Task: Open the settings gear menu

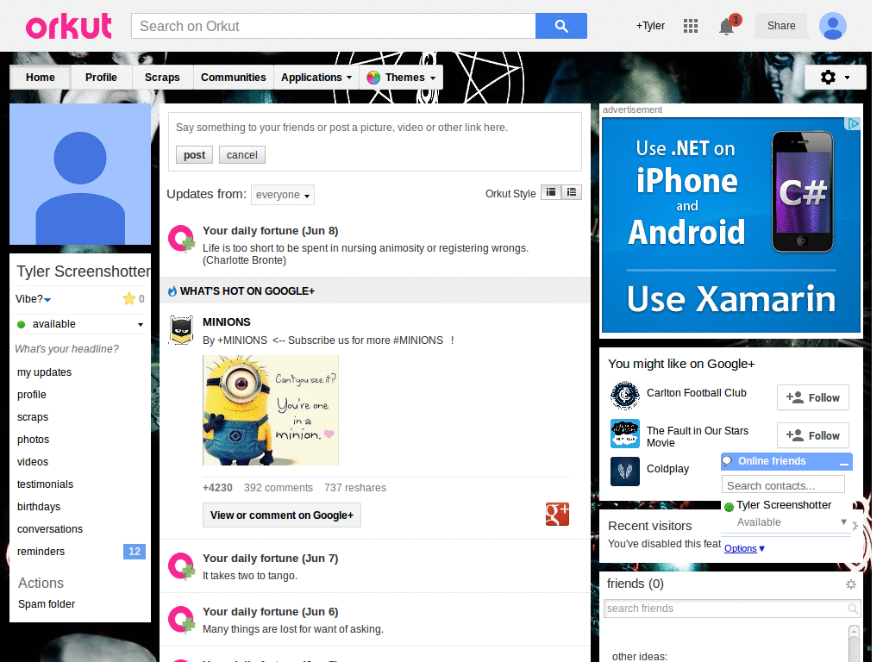Action: tap(835, 77)
